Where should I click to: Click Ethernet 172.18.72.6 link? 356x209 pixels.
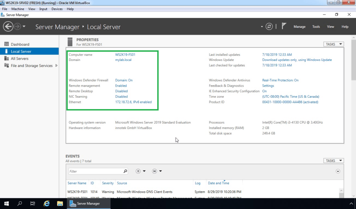click(133, 102)
